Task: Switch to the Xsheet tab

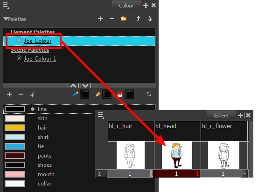Action: click(x=221, y=116)
